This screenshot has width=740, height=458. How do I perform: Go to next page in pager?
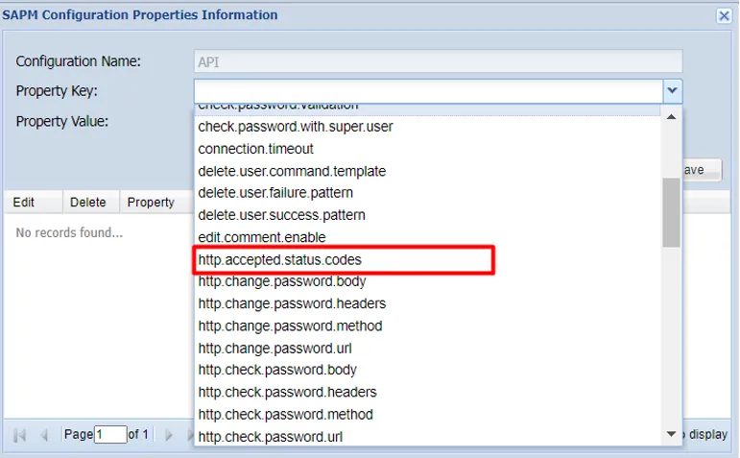click(169, 434)
